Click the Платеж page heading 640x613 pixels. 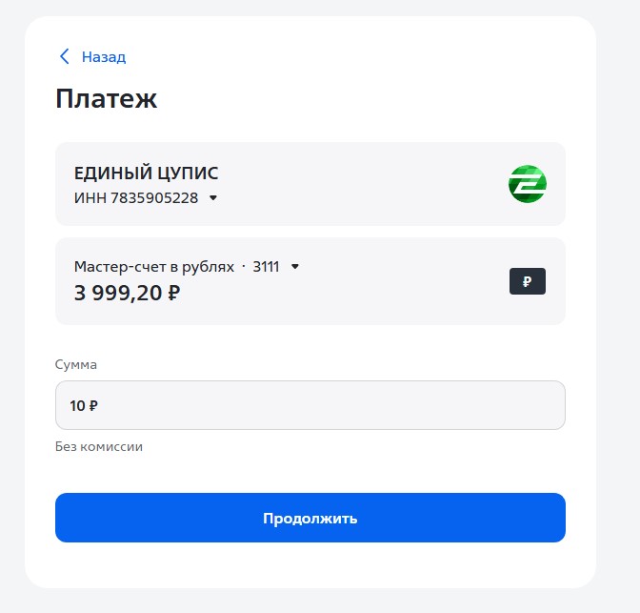106,99
